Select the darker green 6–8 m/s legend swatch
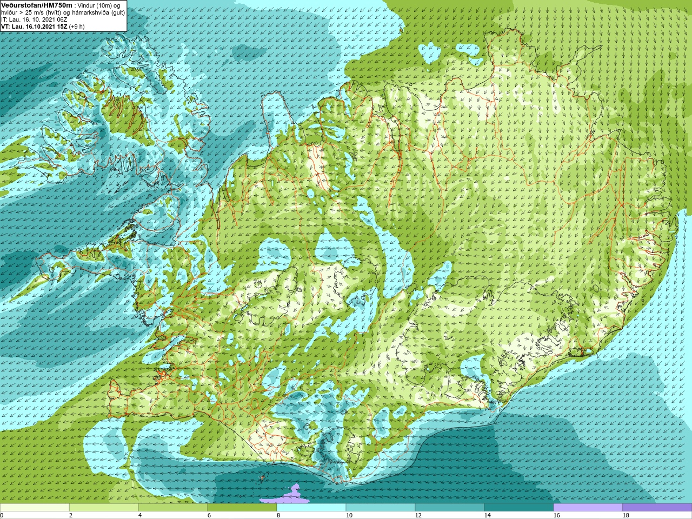The height and width of the screenshot is (519, 692). 242,508
